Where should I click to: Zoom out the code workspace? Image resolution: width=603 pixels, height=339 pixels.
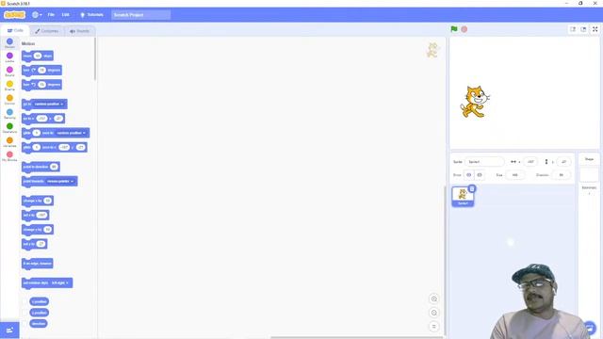433,313
